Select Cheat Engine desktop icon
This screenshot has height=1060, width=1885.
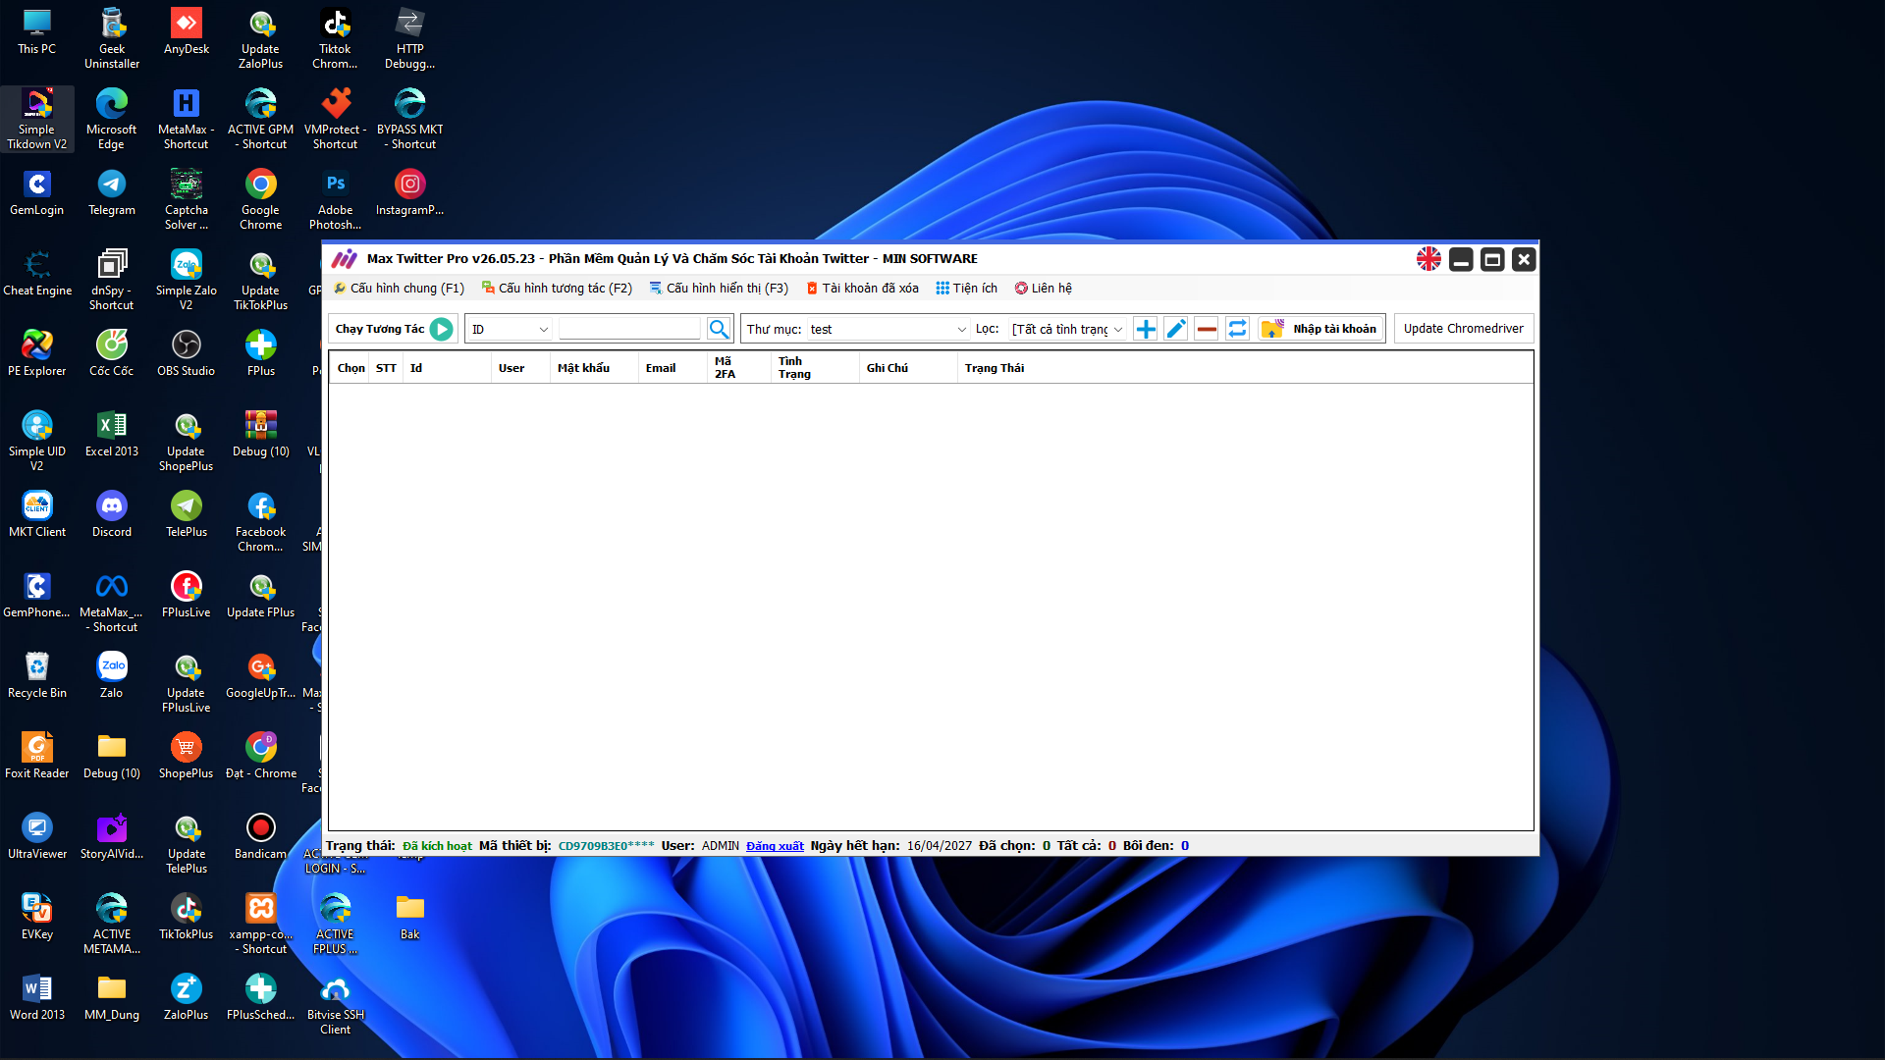[37, 273]
